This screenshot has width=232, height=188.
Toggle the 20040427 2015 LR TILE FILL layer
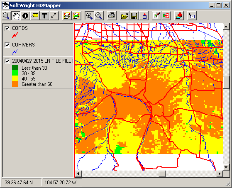(7, 61)
